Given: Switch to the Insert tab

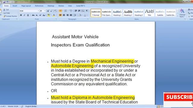Looking at the screenshot, I should pyautogui.click(x=15, y=6).
